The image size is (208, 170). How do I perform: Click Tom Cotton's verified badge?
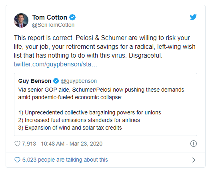click(x=72, y=17)
